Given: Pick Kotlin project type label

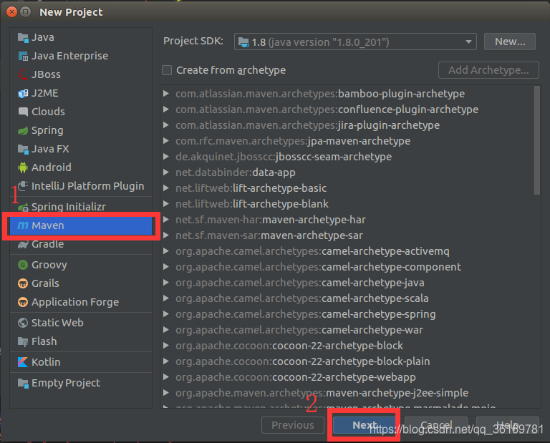Looking at the screenshot, I should [46, 362].
